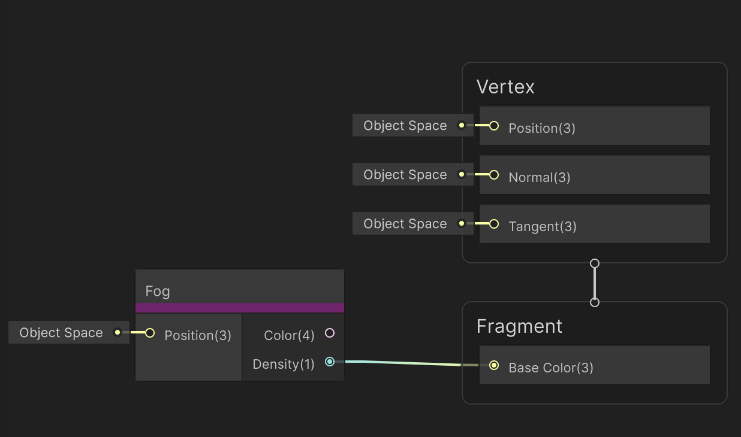Open the Object Space selector for Position input
This screenshot has width=741, height=437.
click(x=404, y=125)
